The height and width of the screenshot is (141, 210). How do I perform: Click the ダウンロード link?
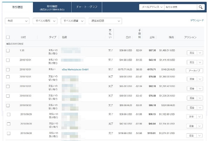(197, 20)
